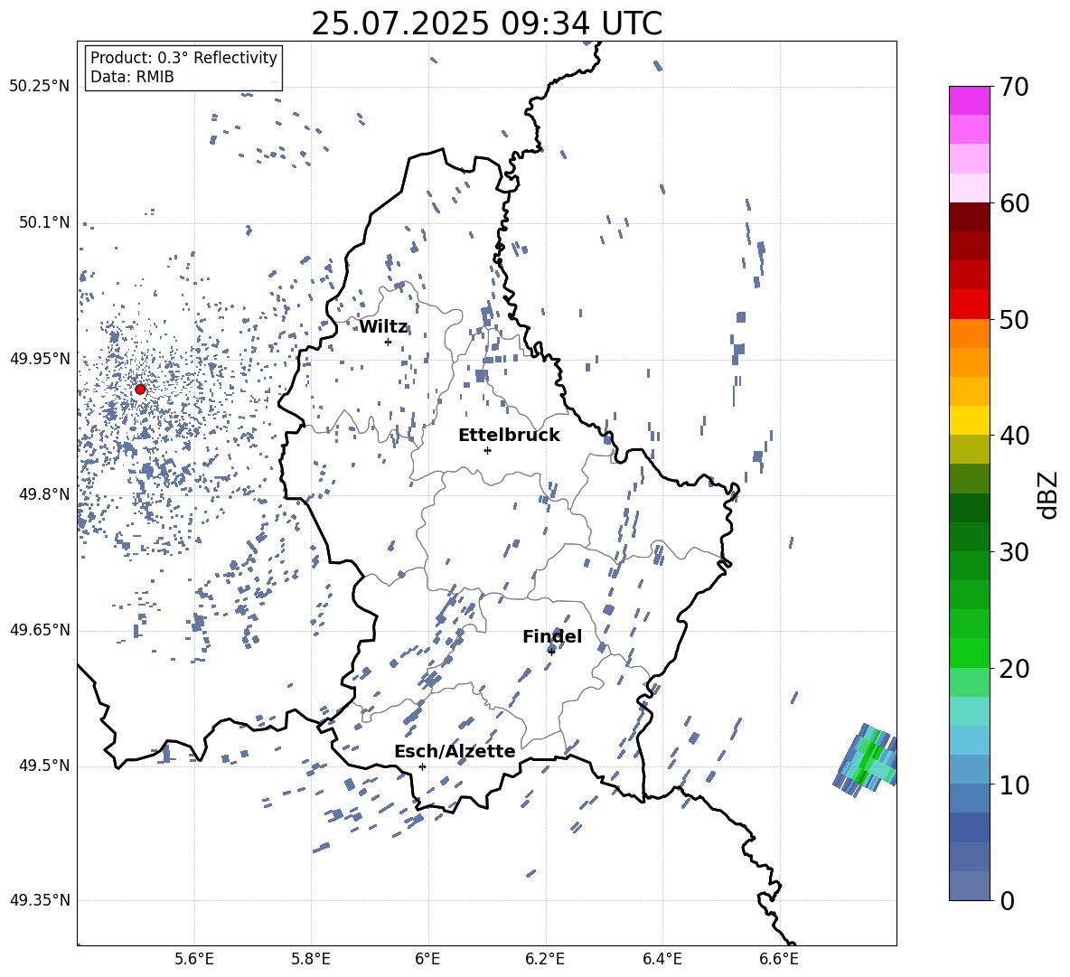Click the timestamp title 25.07.2025 09:34 UTC
Image resolution: width=1070 pixels, height=977 pixels.
pyautogui.click(x=486, y=23)
